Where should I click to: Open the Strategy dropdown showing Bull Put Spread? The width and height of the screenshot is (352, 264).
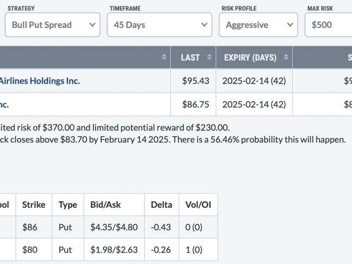pyautogui.click(x=52, y=25)
